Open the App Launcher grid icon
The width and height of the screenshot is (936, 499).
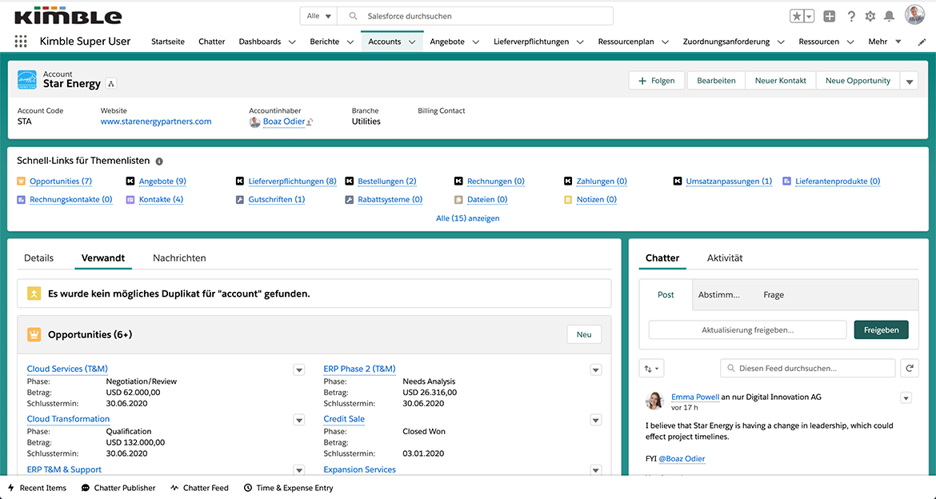tap(21, 42)
